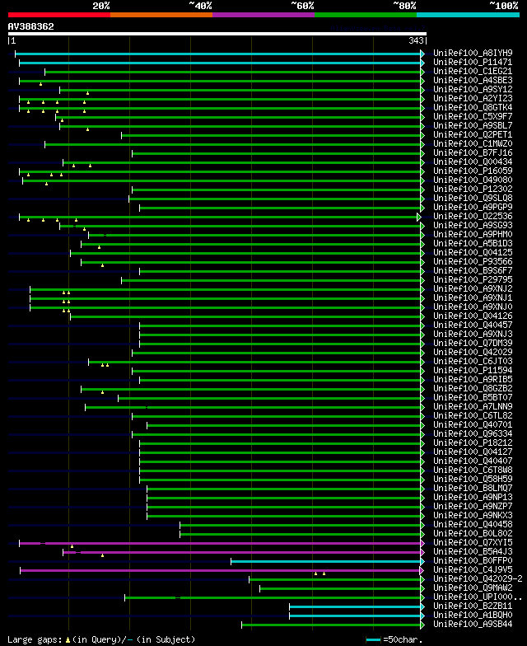The image size is (527, 646).
Task: Select UniRef100_Q40701 entry
Action: (473, 425)
